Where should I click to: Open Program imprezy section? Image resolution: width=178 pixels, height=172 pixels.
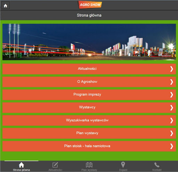(x=89, y=95)
